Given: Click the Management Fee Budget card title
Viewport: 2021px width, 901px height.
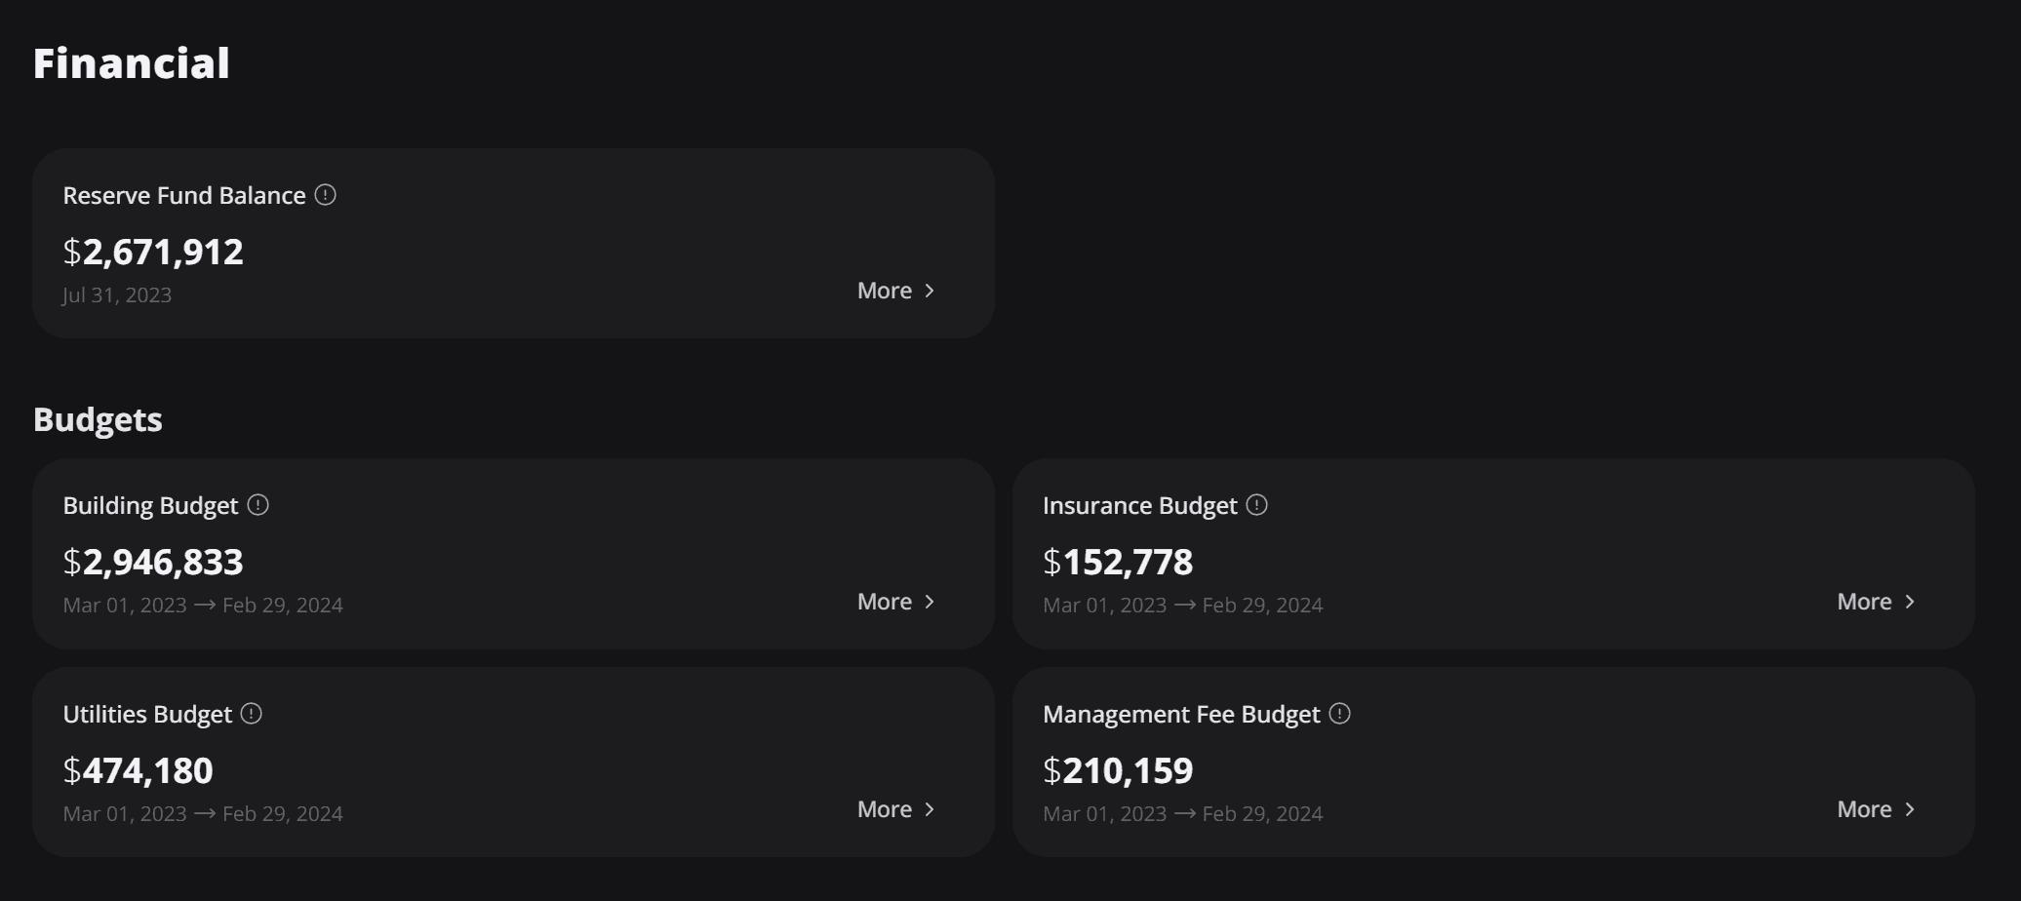Looking at the screenshot, I should pos(1181,715).
